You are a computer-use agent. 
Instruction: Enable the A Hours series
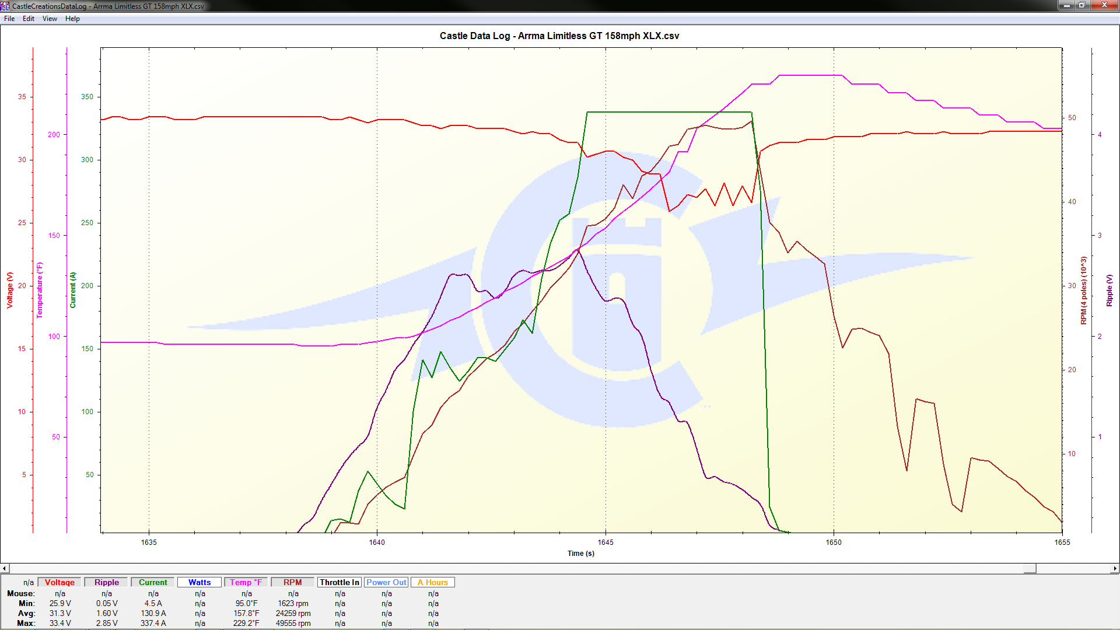point(433,582)
